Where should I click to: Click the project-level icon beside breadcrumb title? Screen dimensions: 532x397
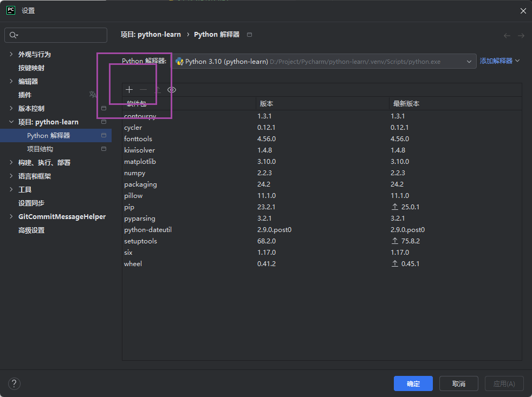point(249,35)
